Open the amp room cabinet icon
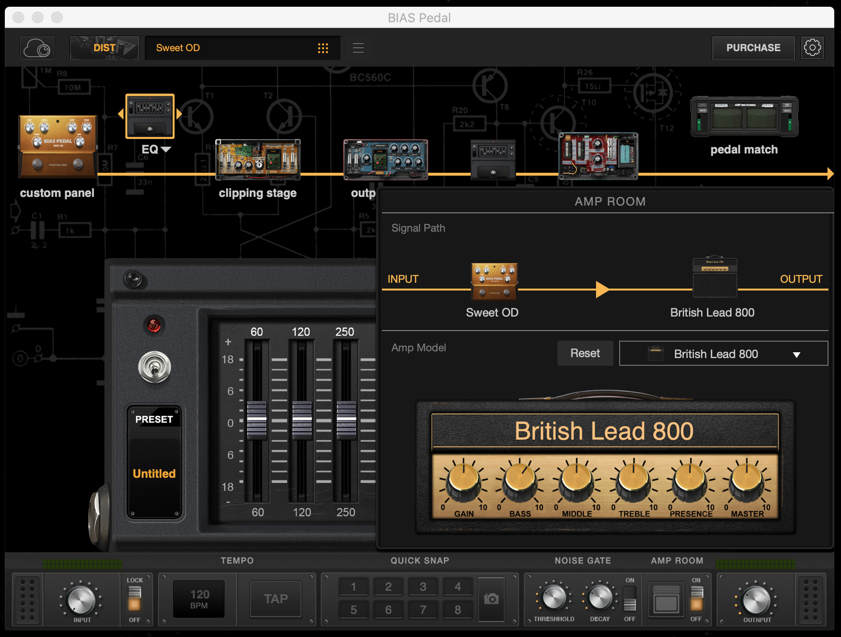The image size is (841, 637). click(x=666, y=599)
